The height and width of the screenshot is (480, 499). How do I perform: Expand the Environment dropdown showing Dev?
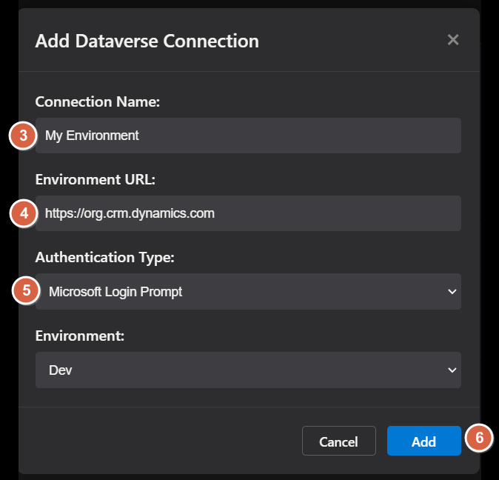pyautogui.click(x=248, y=370)
